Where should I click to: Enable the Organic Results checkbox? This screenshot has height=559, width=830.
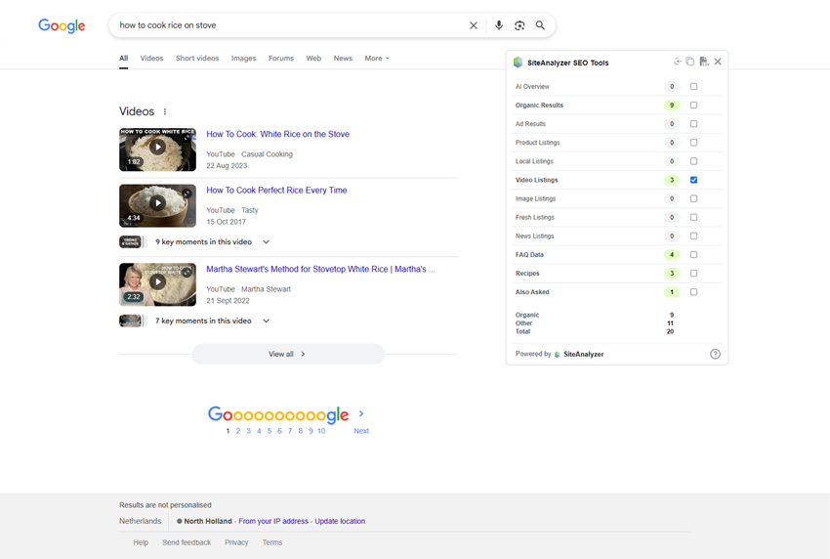pyautogui.click(x=693, y=106)
